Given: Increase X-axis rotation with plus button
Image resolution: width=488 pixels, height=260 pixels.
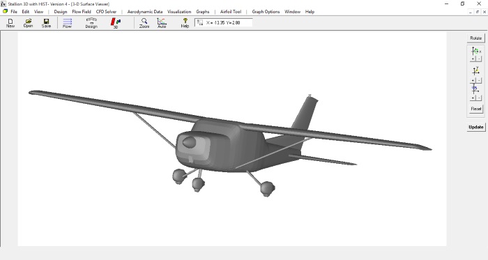Looking at the screenshot, I should point(473,59).
